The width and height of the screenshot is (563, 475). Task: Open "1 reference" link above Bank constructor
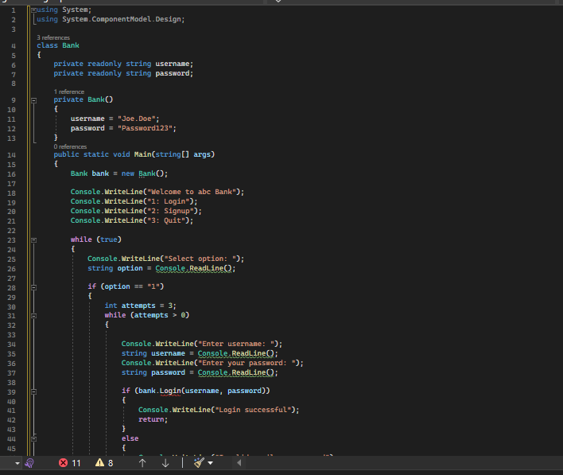(68, 91)
